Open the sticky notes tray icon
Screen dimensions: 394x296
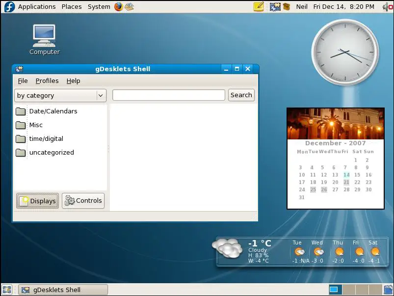(x=259, y=6)
